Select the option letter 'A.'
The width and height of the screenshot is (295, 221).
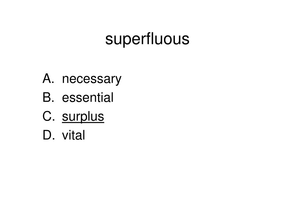point(48,78)
